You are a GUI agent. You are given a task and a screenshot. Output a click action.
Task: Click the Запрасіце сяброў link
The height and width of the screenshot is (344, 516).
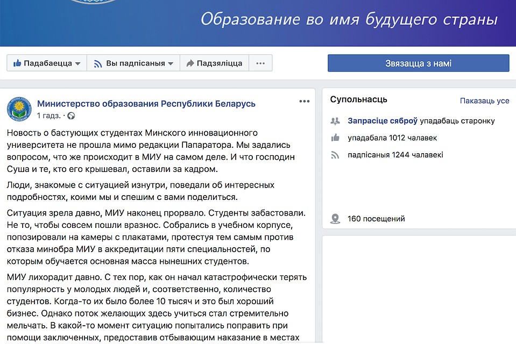pos(383,121)
